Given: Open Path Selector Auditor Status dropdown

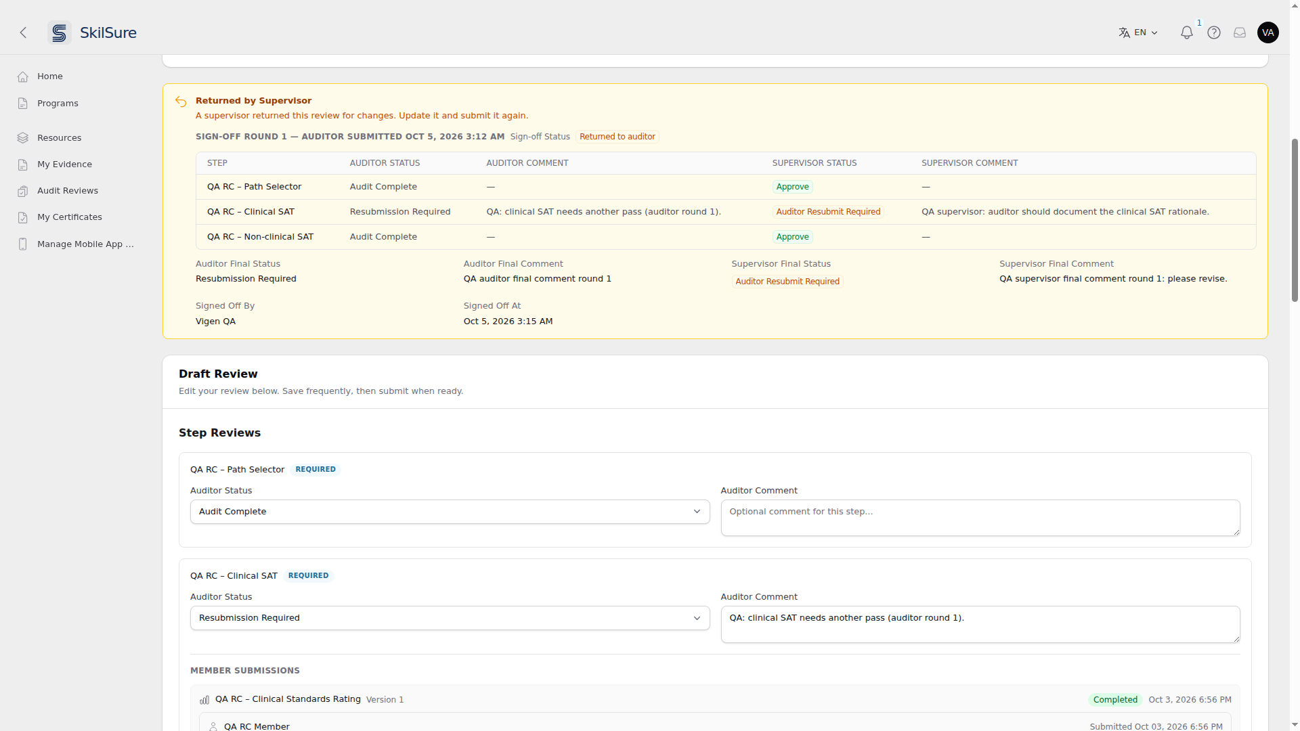Looking at the screenshot, I should (450, 512).
